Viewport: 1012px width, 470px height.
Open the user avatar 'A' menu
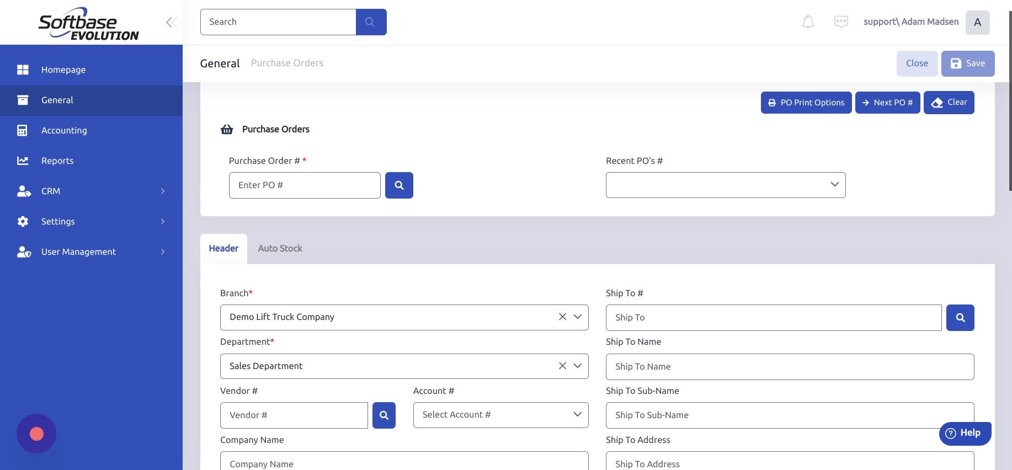[x=977, y=22]
